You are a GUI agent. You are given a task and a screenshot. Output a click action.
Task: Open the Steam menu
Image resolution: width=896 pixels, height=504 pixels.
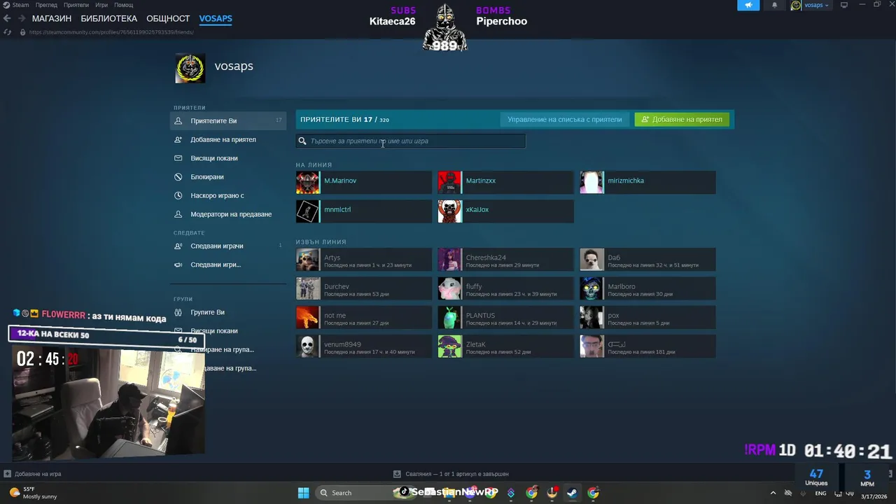click(16, 5)
